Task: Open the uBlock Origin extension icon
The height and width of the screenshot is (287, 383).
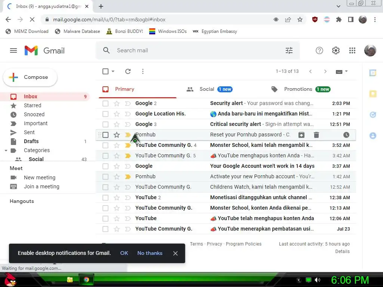Action: pyautogui.click(x=315, y=19)
